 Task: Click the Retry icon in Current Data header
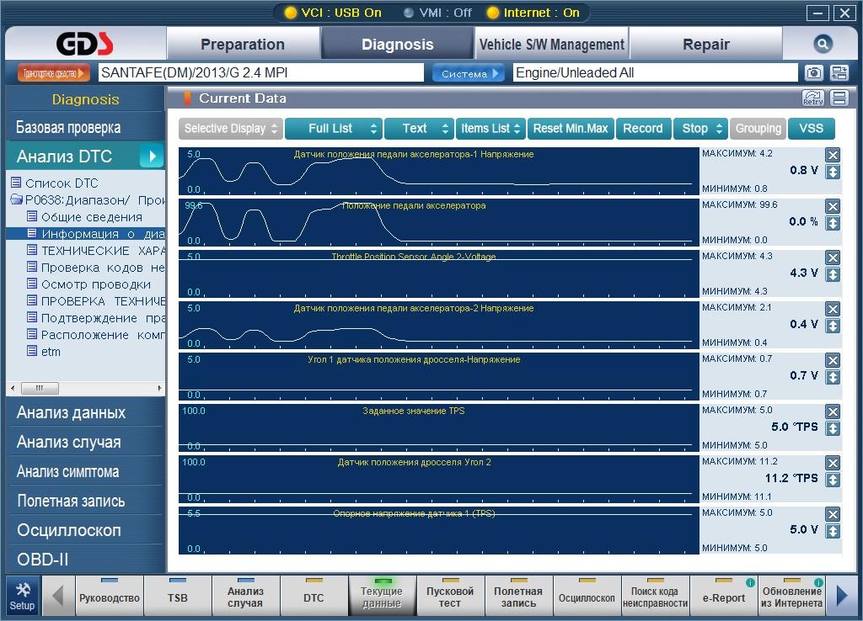[813, 98]
